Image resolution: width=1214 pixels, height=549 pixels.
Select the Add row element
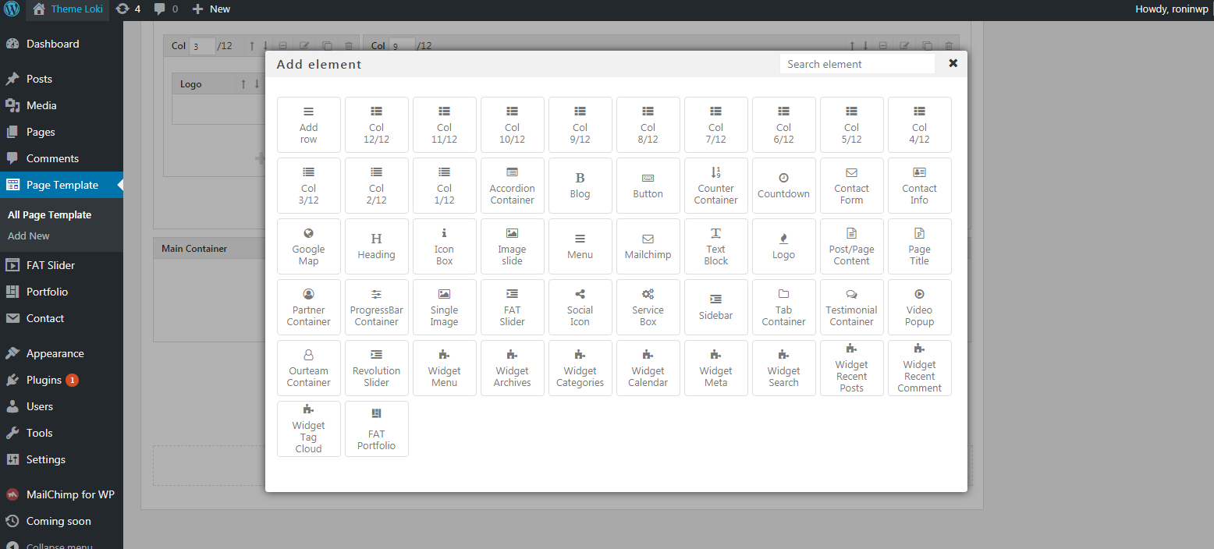coord(309,125)
